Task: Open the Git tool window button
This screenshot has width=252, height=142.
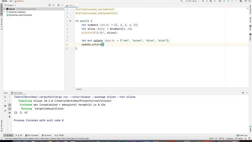Action: coord(19,135)
